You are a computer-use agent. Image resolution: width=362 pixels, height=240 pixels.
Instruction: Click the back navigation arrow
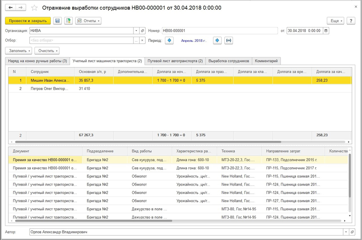coord(11,8)
